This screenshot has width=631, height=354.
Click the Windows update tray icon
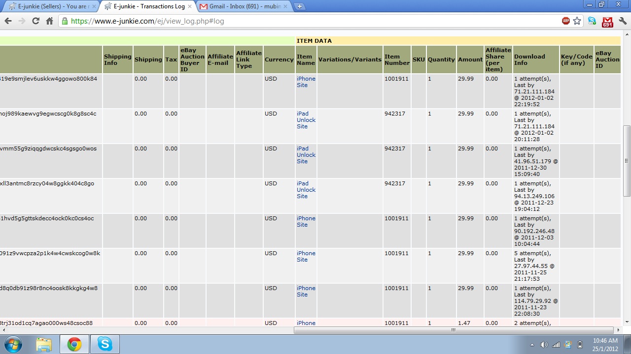[568, 345]
